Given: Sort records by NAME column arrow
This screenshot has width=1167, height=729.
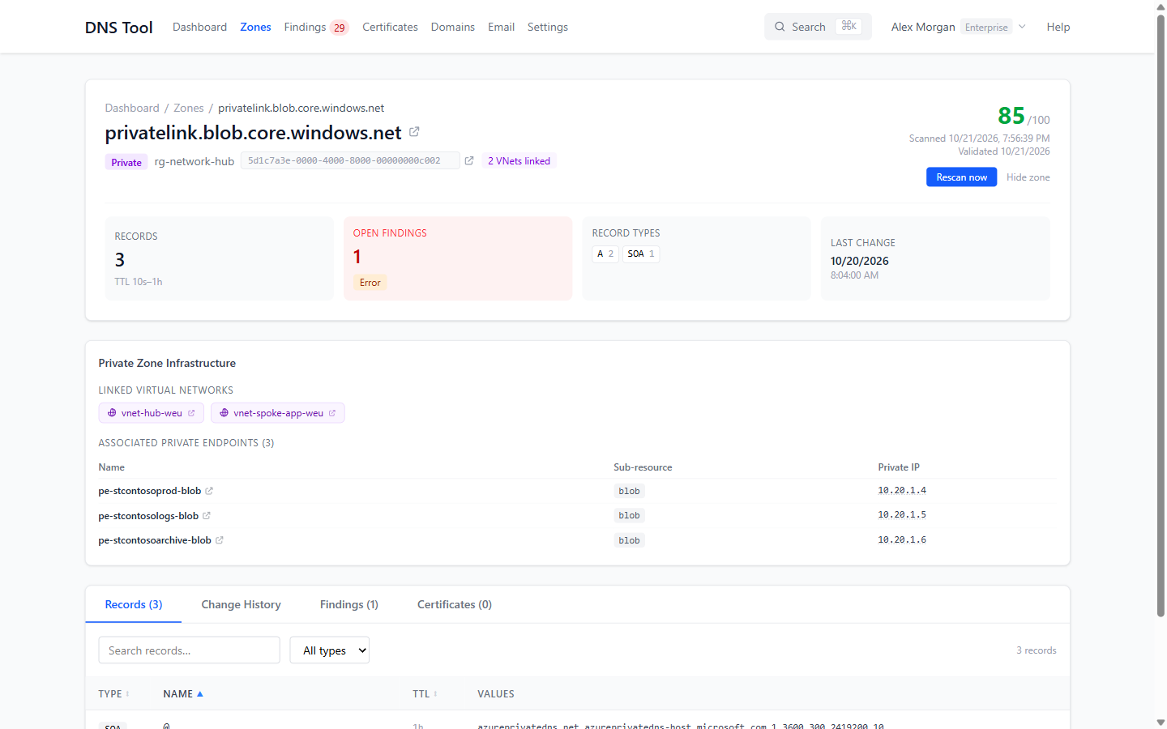Looking at the screenshot, I should [x=200, y=694].
